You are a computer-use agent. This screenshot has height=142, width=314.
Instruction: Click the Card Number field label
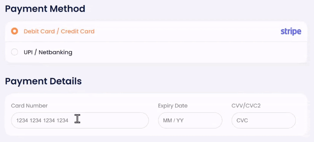pyautogui.click(x=29, y=106)
